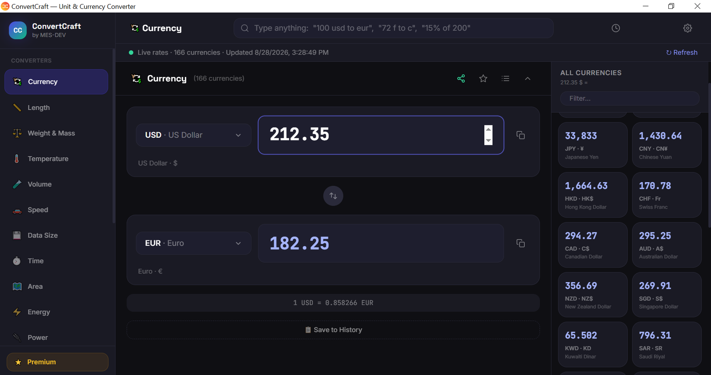
Task: Select the Kuwaiti Dinar 65.502 card
Action: pyautogui.click(x=593, y=344)
